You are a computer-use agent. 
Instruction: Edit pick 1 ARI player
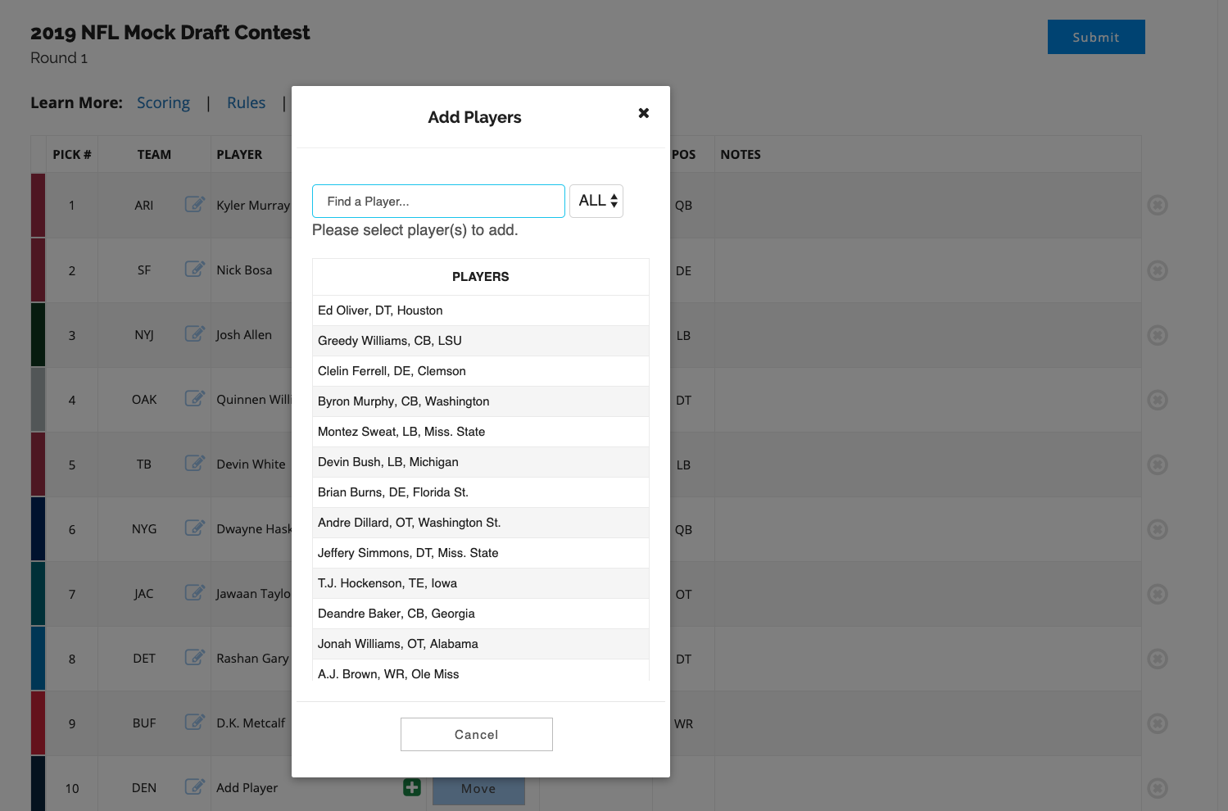pyautogui.click(x=194, y=204)
